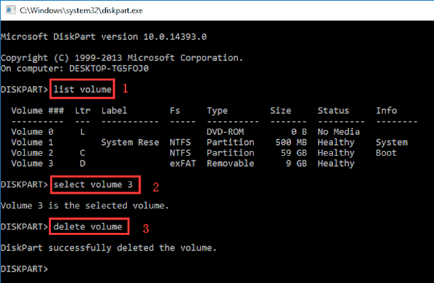
Task: Click the 'Boot' info cell
Action: click(x=387, y=152)
